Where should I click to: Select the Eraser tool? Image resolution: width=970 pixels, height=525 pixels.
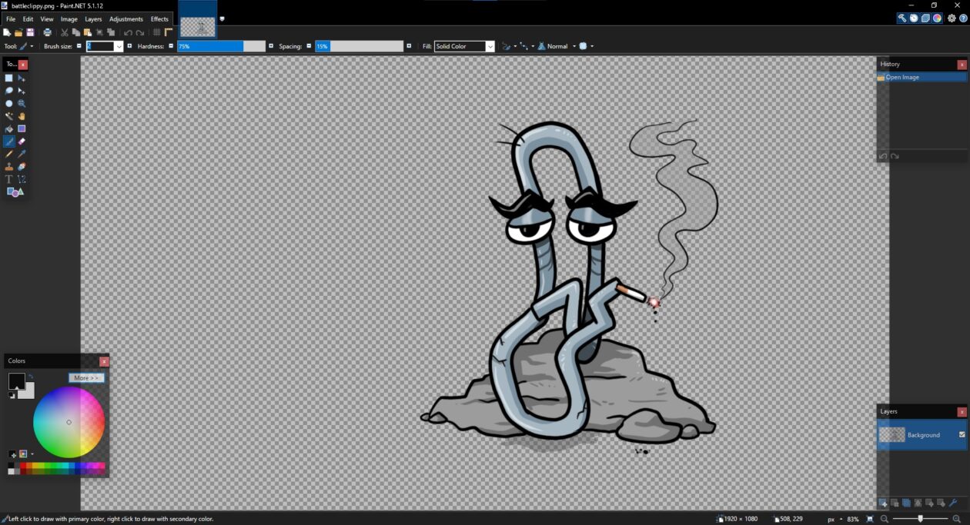22,141
